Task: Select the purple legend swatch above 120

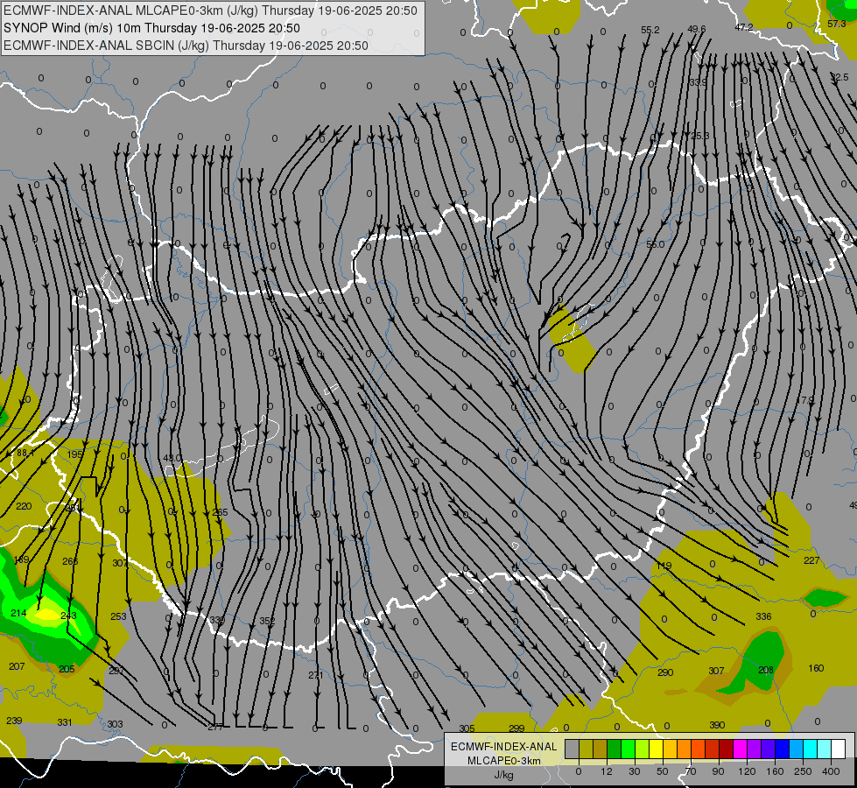Action: [x=755, y=749]
